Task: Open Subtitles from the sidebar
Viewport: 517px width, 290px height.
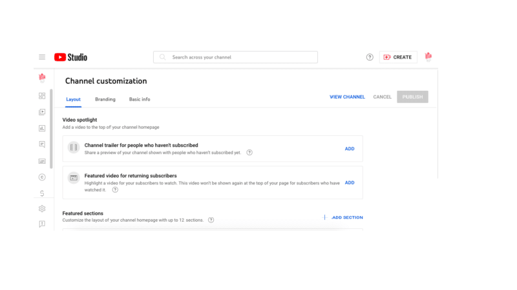Action: (42, 161)
